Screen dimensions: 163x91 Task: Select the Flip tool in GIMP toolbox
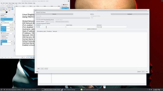coord(1,9)
